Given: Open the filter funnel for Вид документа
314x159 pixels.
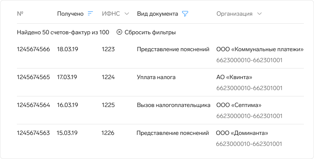Looking at the screenshot, I should [x=185, y=14].
